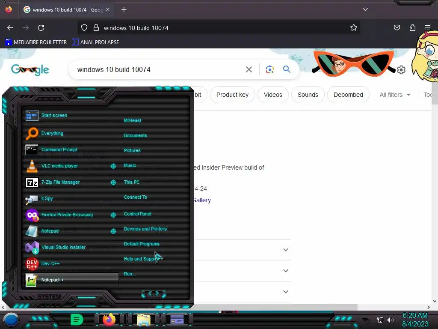Launch VLC media player
This screenshot has width=438, height=329.
pyautogui.click(x=67, y=166)
